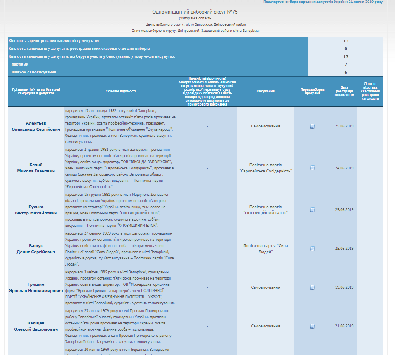Open Алентьєв's election program document icon

tap(313, 126)
